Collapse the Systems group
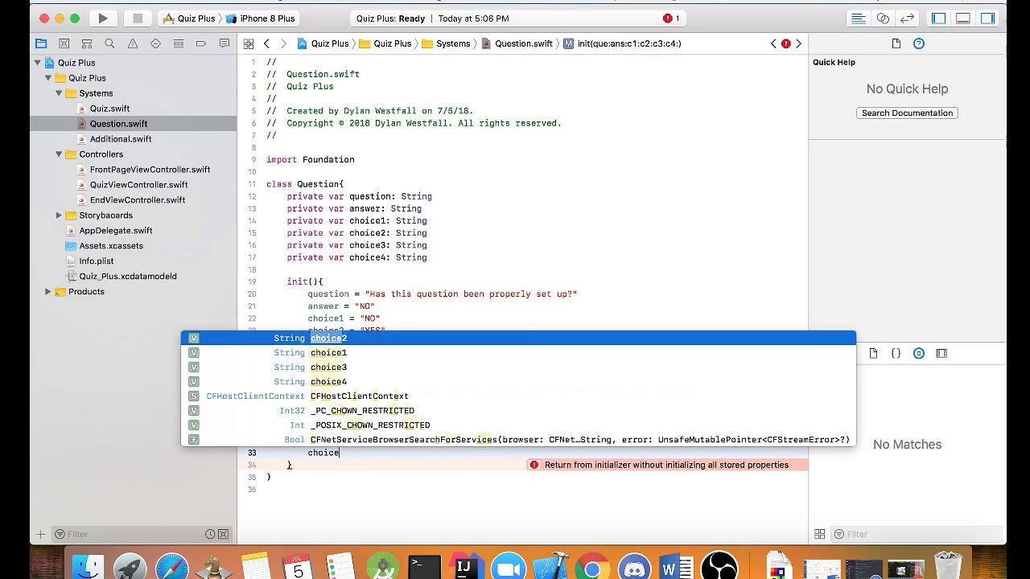The height and width of the screenshot is (579, 1030). click(x=59, y=93)
